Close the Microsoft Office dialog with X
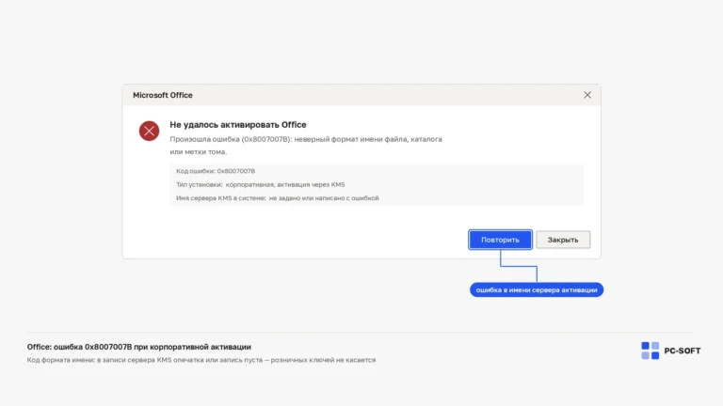The width and height of the screenshot is (723, 406). [x=587, y=95]
